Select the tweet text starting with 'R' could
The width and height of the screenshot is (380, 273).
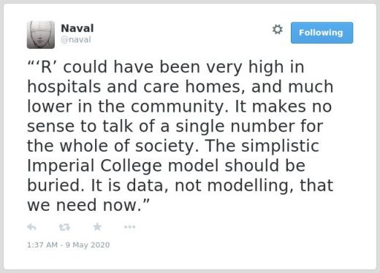180,136
